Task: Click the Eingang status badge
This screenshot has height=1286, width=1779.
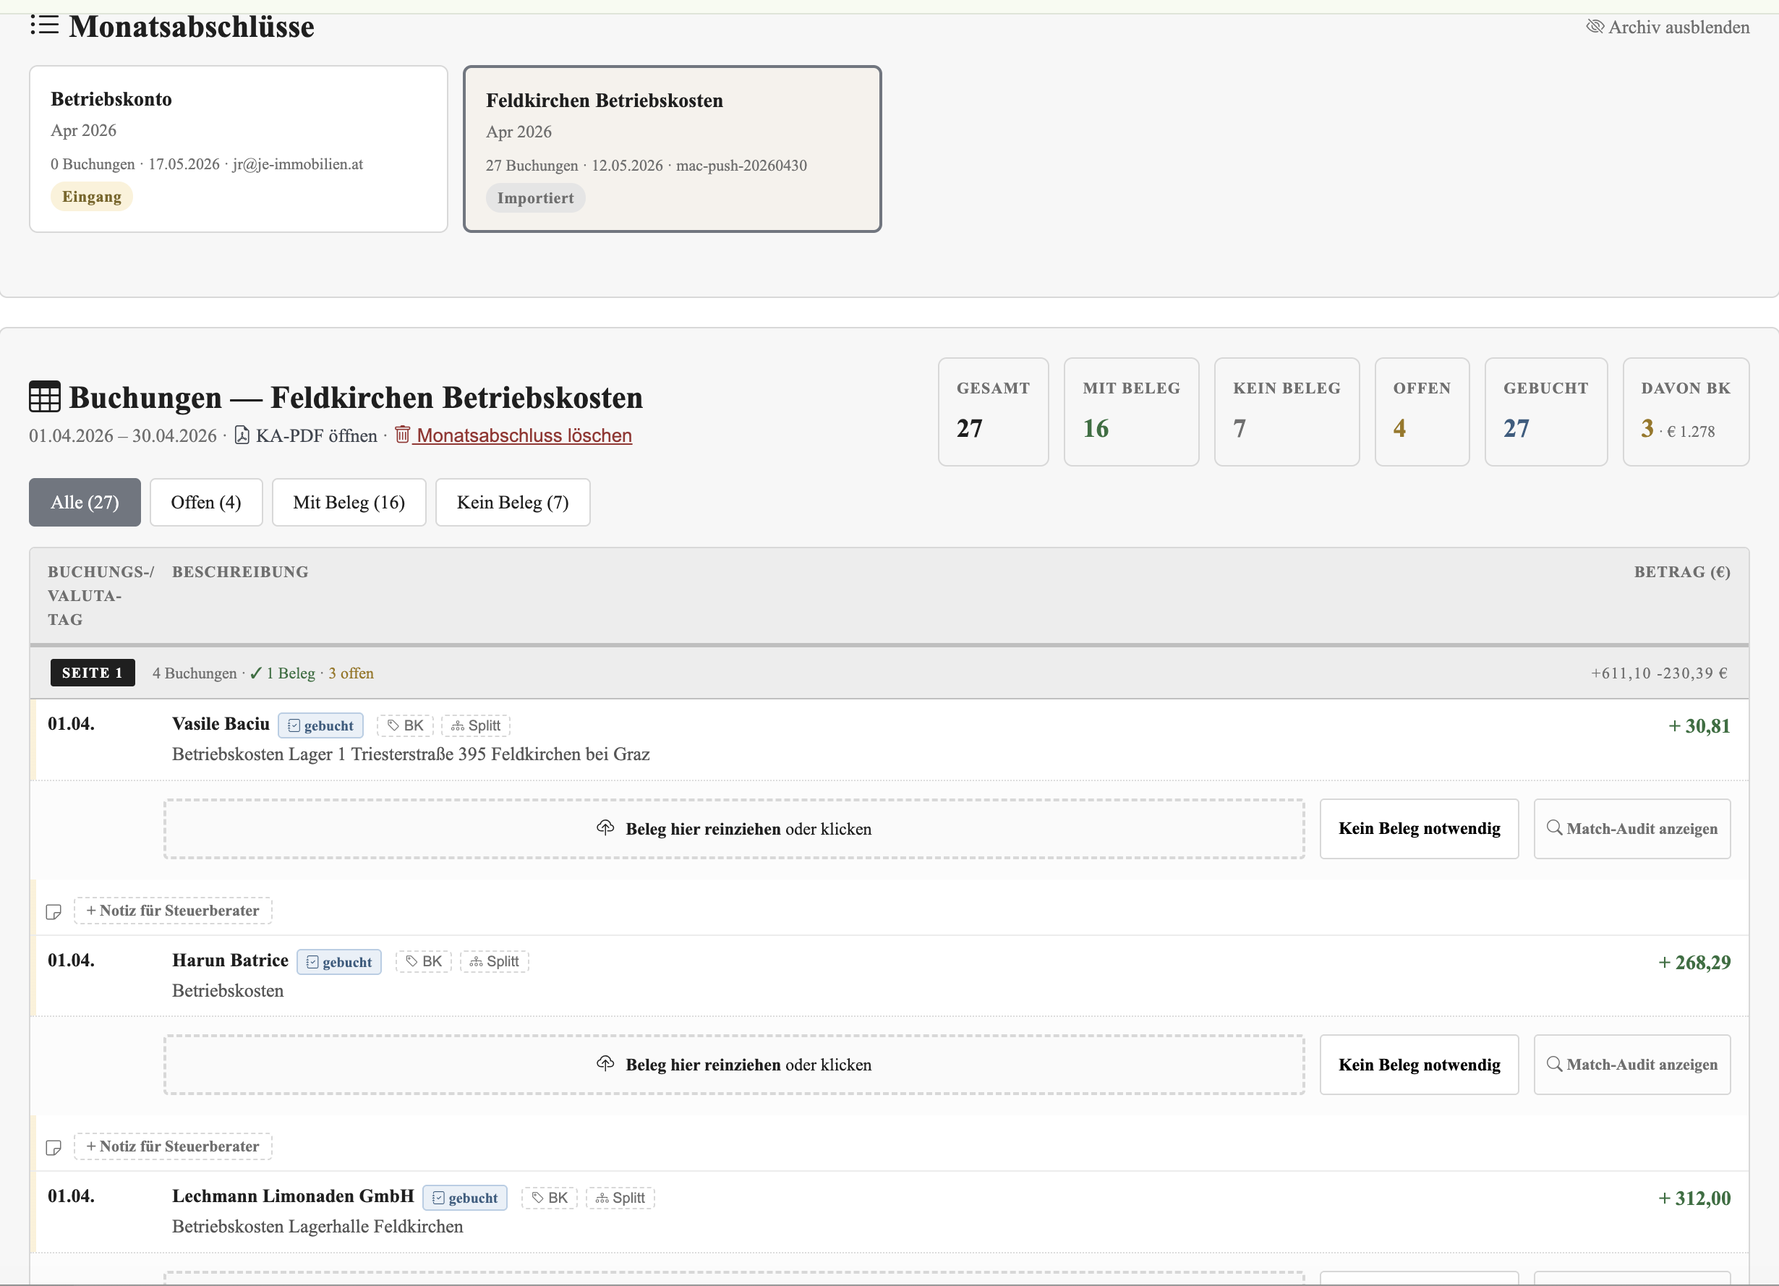Action: pos(92,196)
